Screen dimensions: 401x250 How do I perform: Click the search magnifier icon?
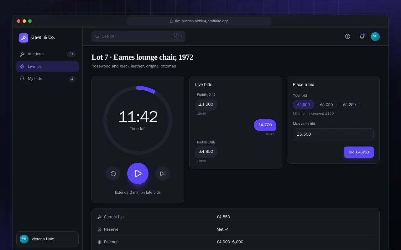click(x=97, y=36)
